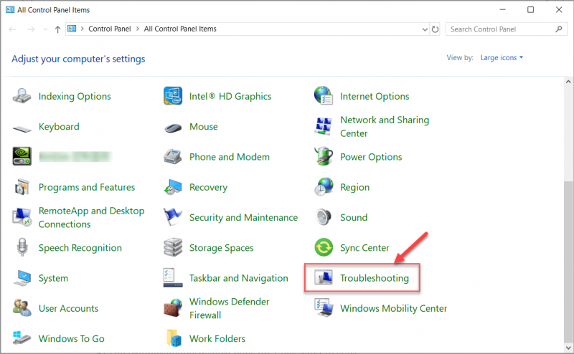Click the Intel HD Graphics icon

pos(173,96)
